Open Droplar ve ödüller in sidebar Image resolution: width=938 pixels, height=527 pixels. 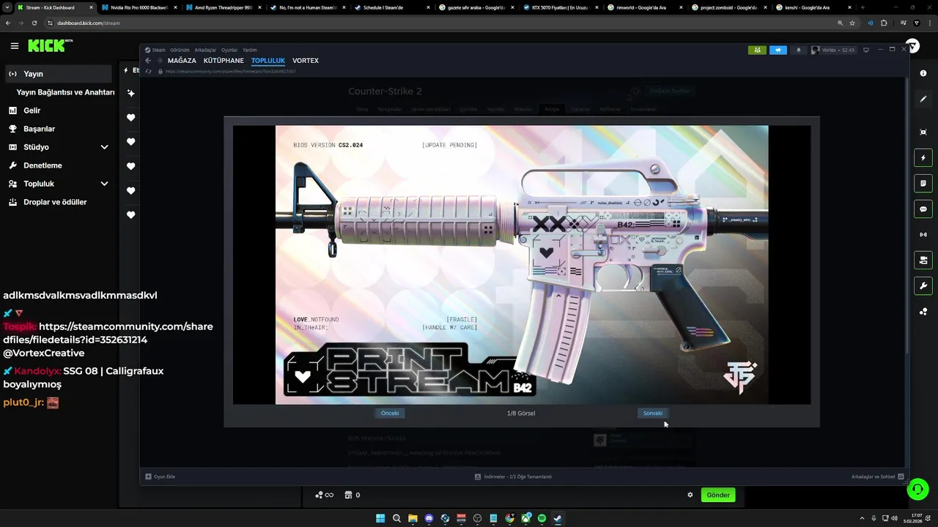point(59,202)
